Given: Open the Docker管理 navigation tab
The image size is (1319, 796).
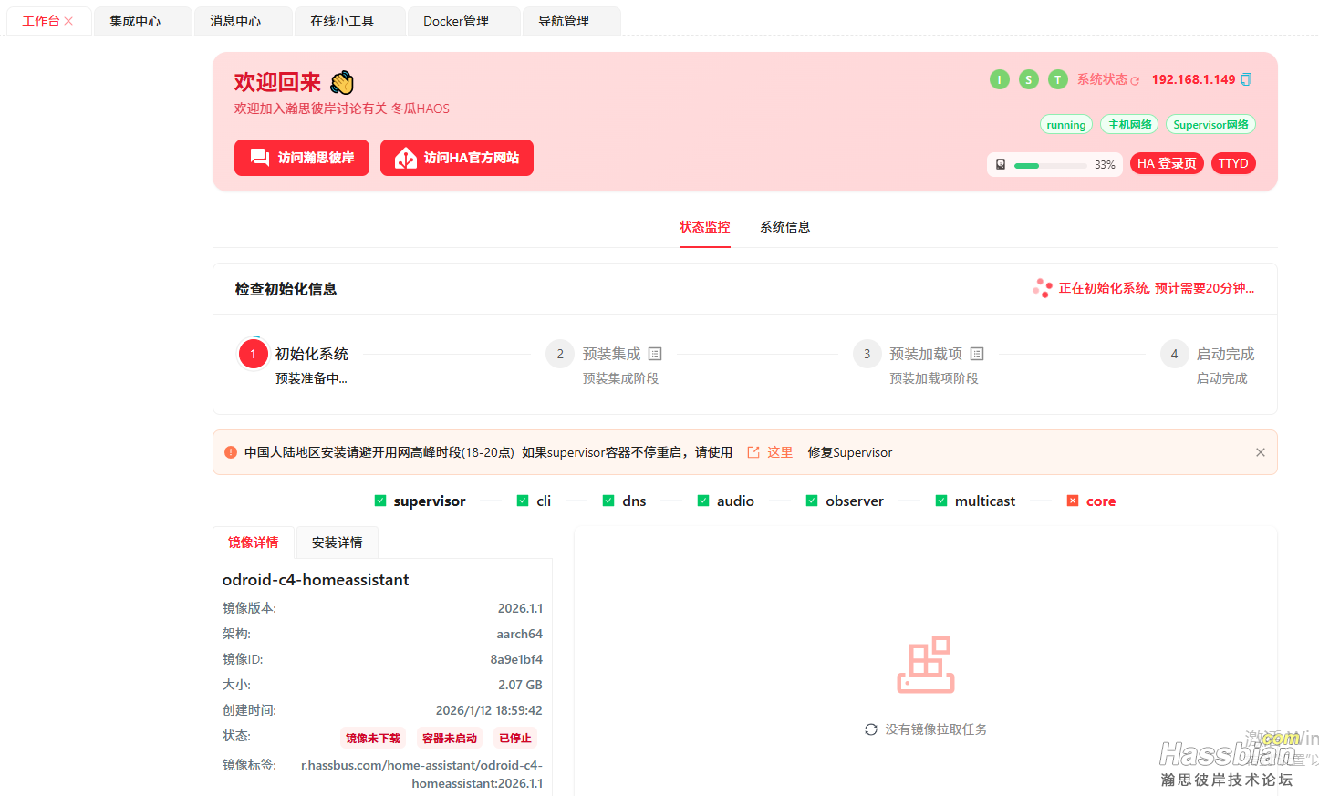Looking at the screenshot, I should 461,20.
